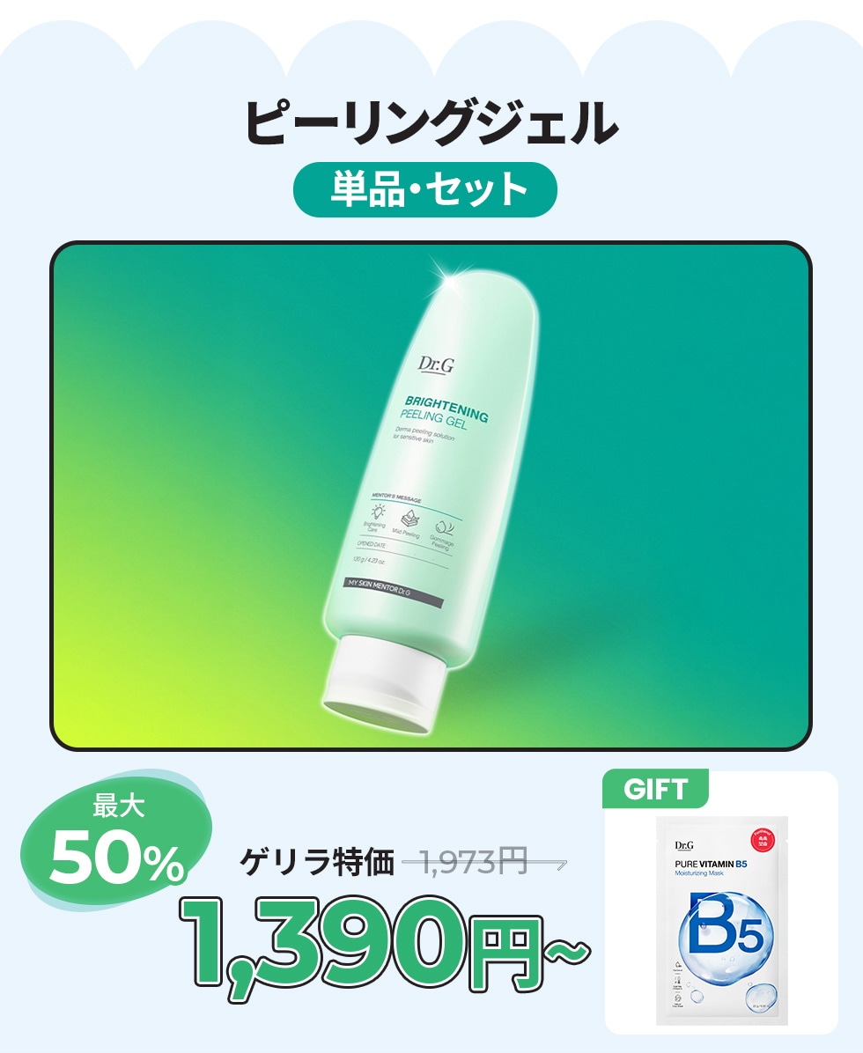Click the B5 bubble icon on mask
The image size is (863, 1053).
[x=726, y=930]
